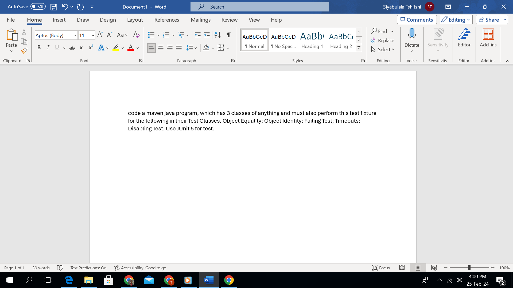The width and height of the screenshot is (513, 288).
Task: Expand the numbered list options arrow
Action: pos(173,35)
